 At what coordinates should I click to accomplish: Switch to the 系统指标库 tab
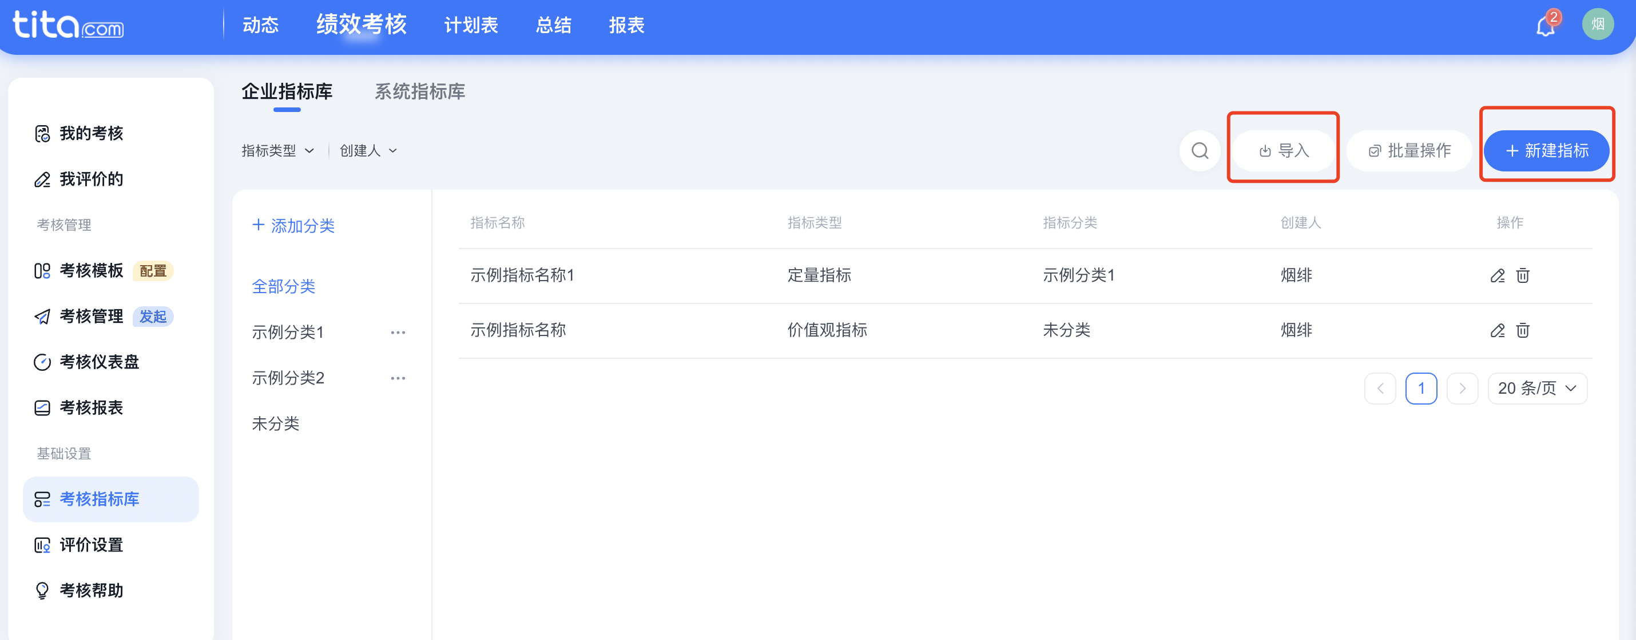419,92
